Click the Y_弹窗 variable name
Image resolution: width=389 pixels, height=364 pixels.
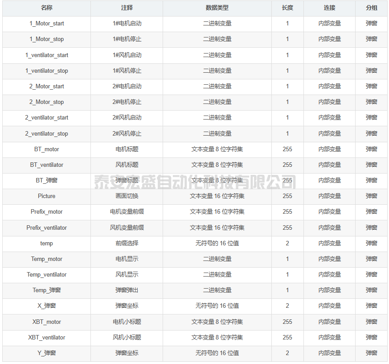coord(46,353)
